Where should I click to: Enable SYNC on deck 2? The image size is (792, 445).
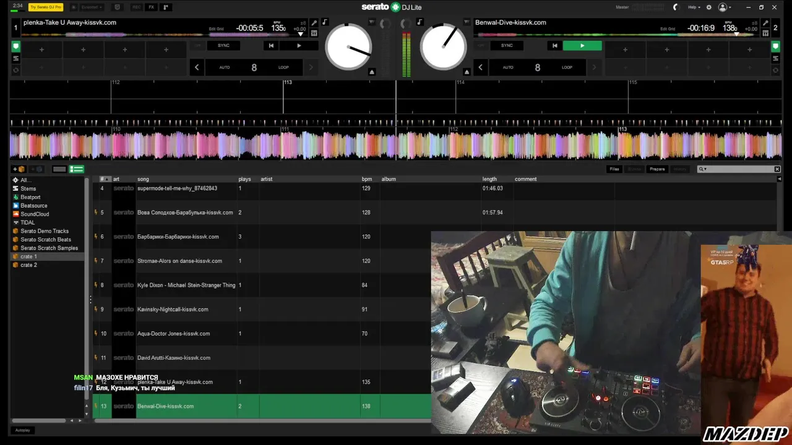tap(507, 45)
